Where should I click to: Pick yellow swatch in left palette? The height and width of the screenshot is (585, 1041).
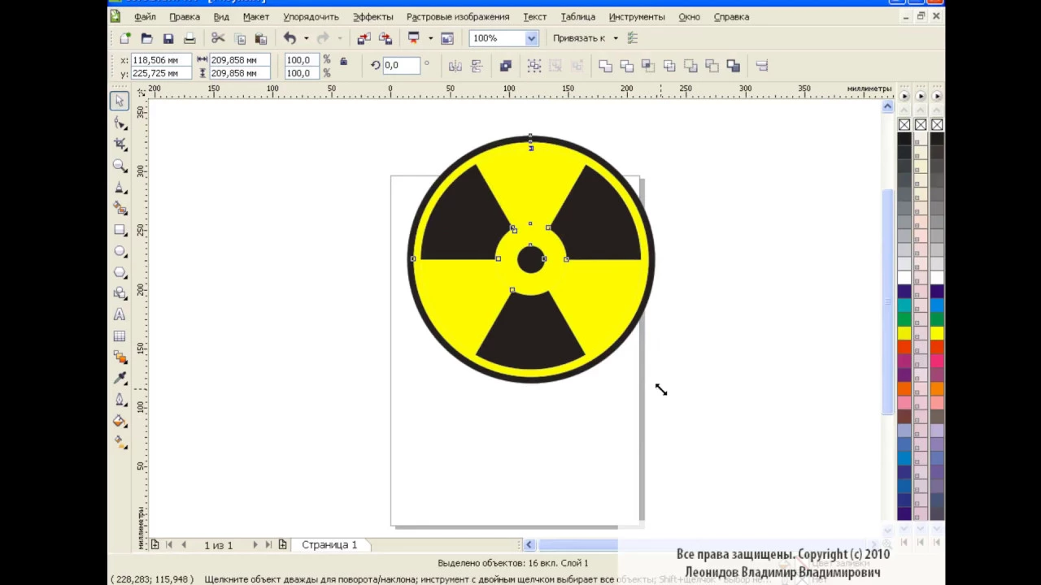click(904, 333)
